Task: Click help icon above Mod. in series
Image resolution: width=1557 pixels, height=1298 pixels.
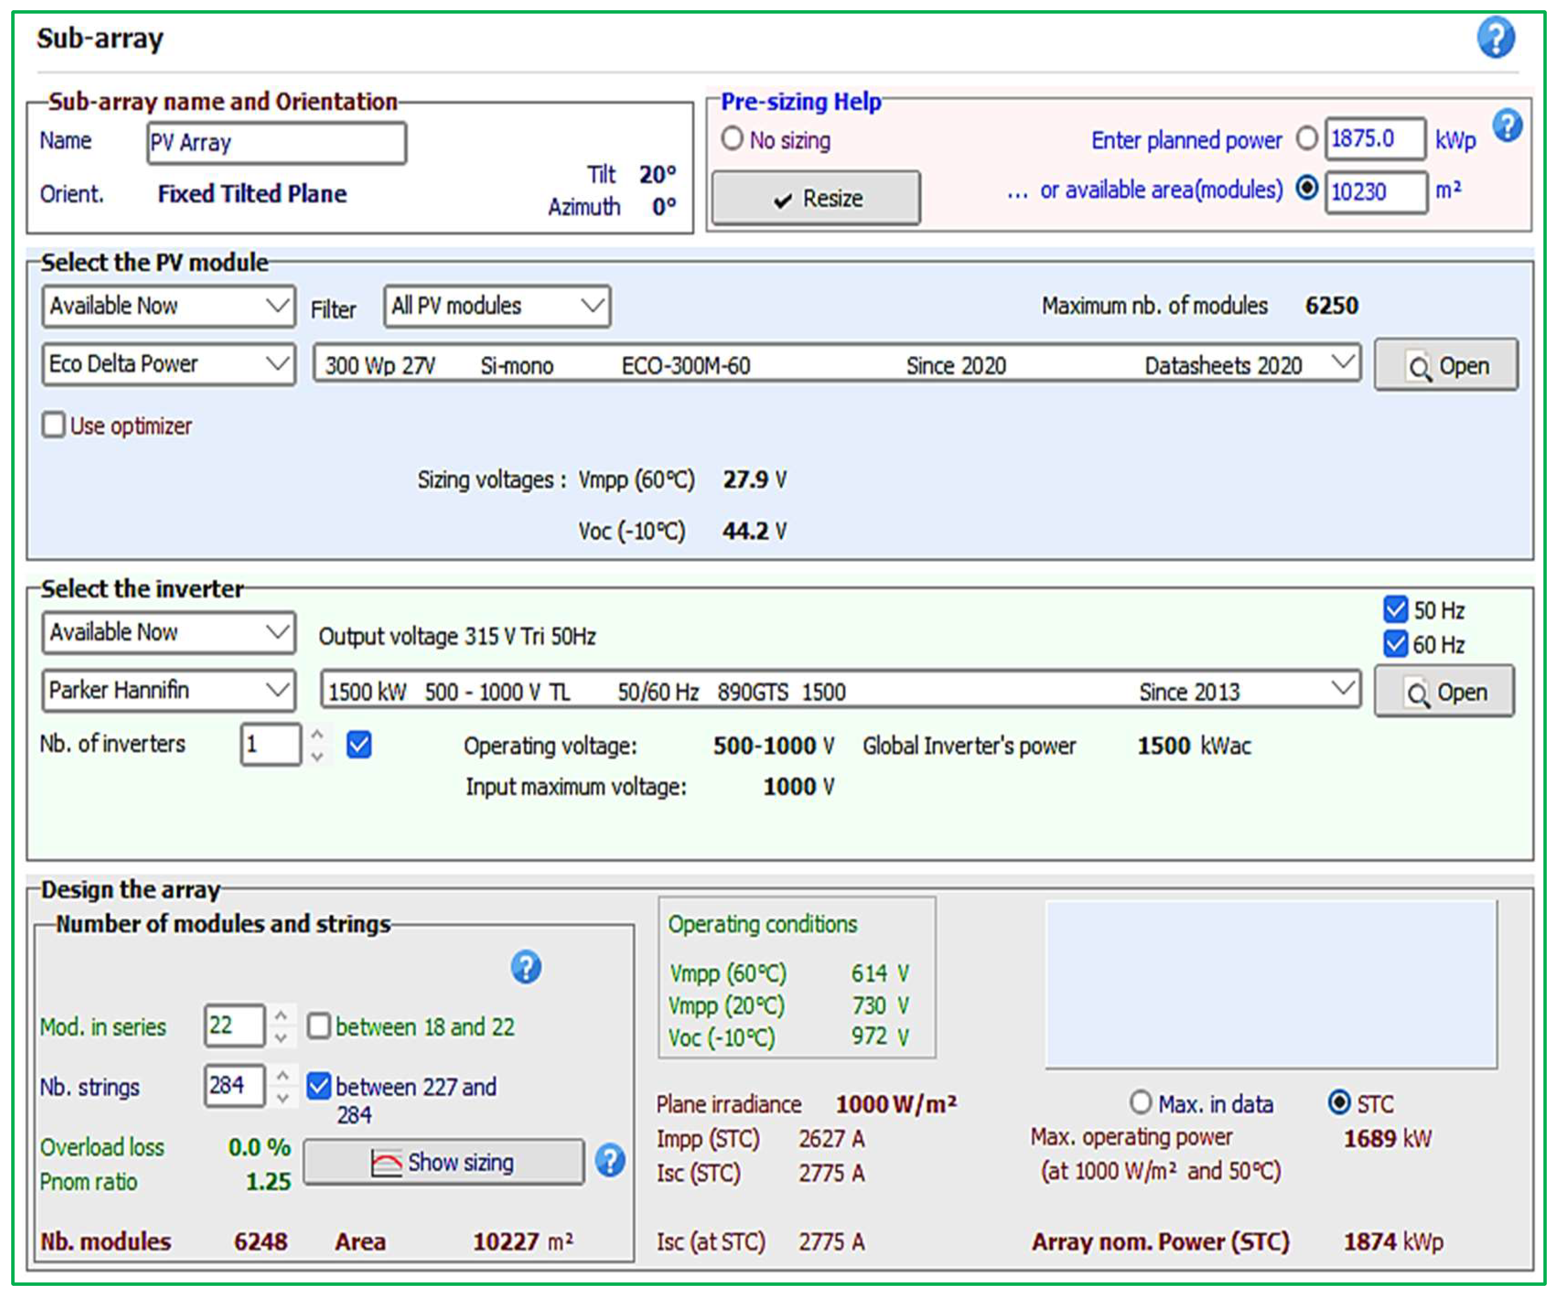Action: point(525,967)
